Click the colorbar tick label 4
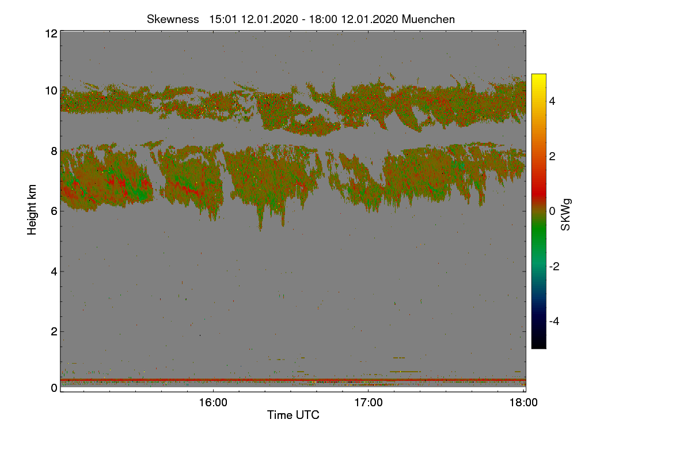691x461 pixels. [x=552, y=101]
